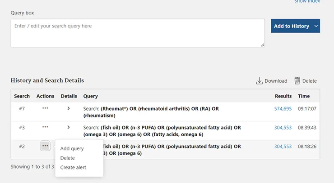334x183 pixels.
Task: Choose Delete in the actions popup menu
Action: tap(68, 158)
